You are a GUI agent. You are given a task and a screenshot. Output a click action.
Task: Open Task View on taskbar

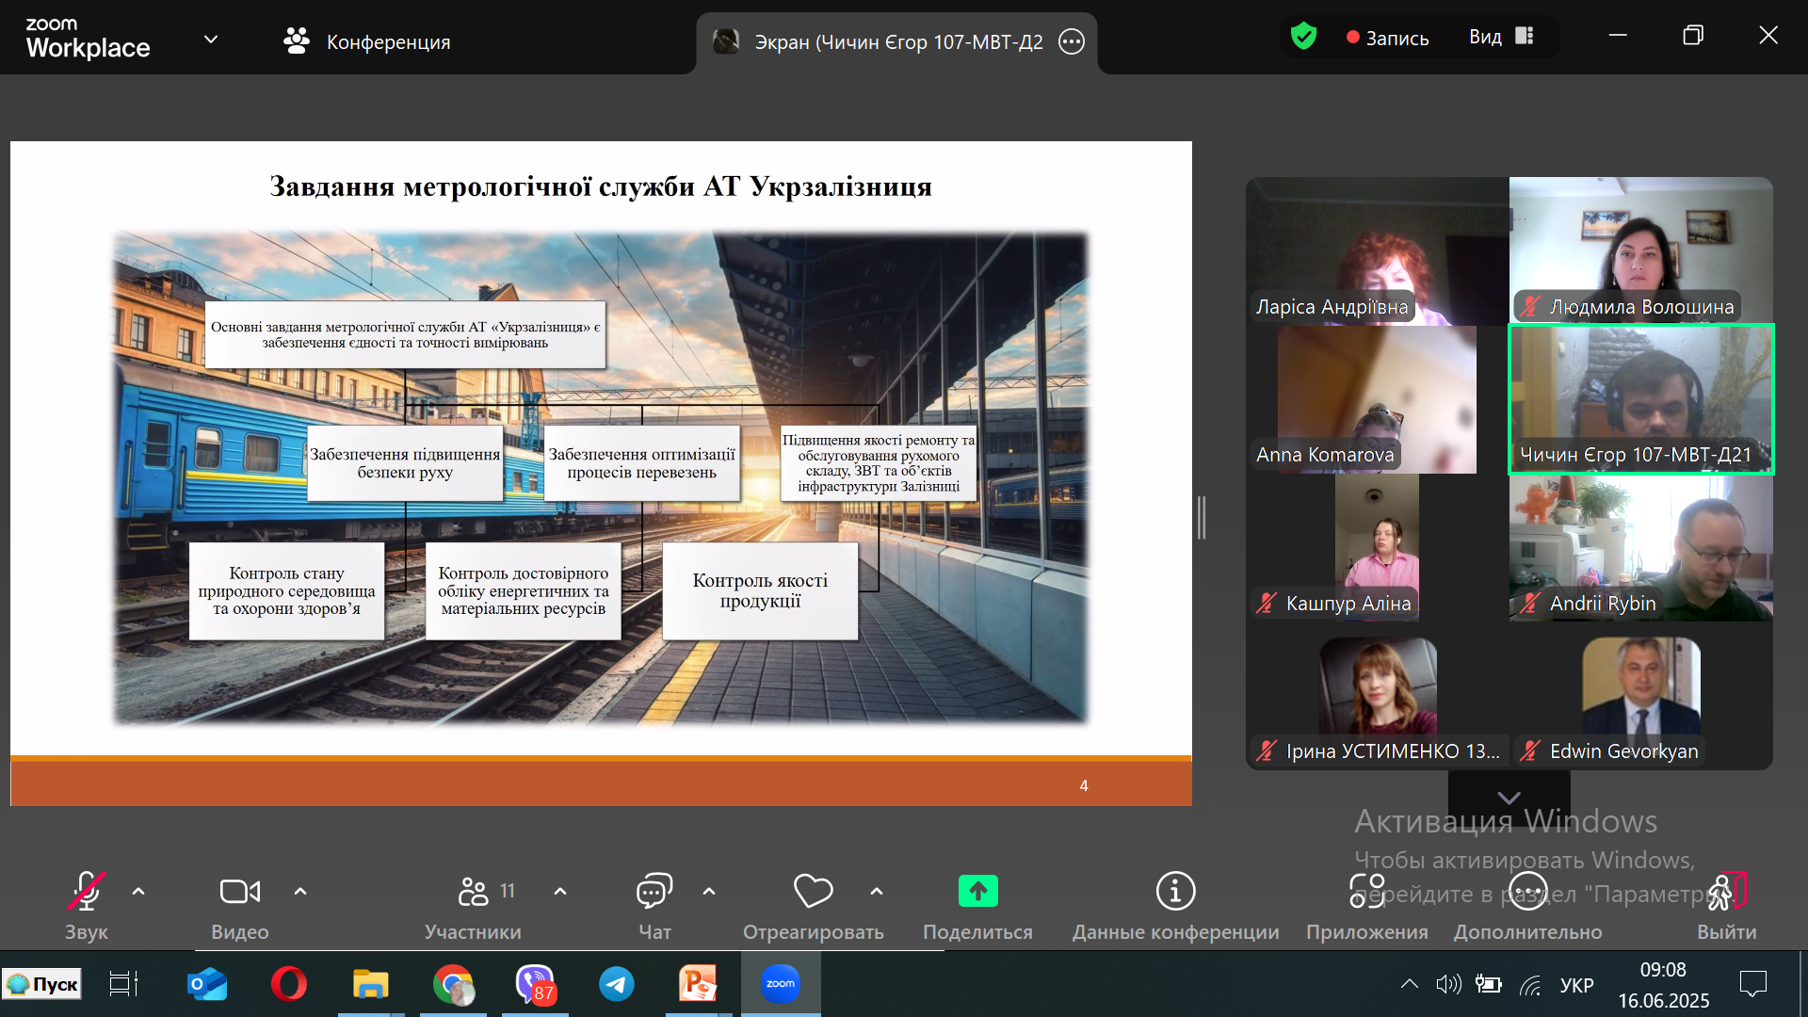(x=123, y=984)
